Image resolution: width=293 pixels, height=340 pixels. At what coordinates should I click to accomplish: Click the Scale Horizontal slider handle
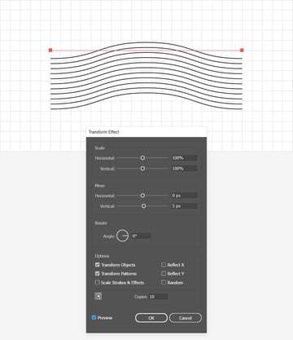(x=142, y=158)
